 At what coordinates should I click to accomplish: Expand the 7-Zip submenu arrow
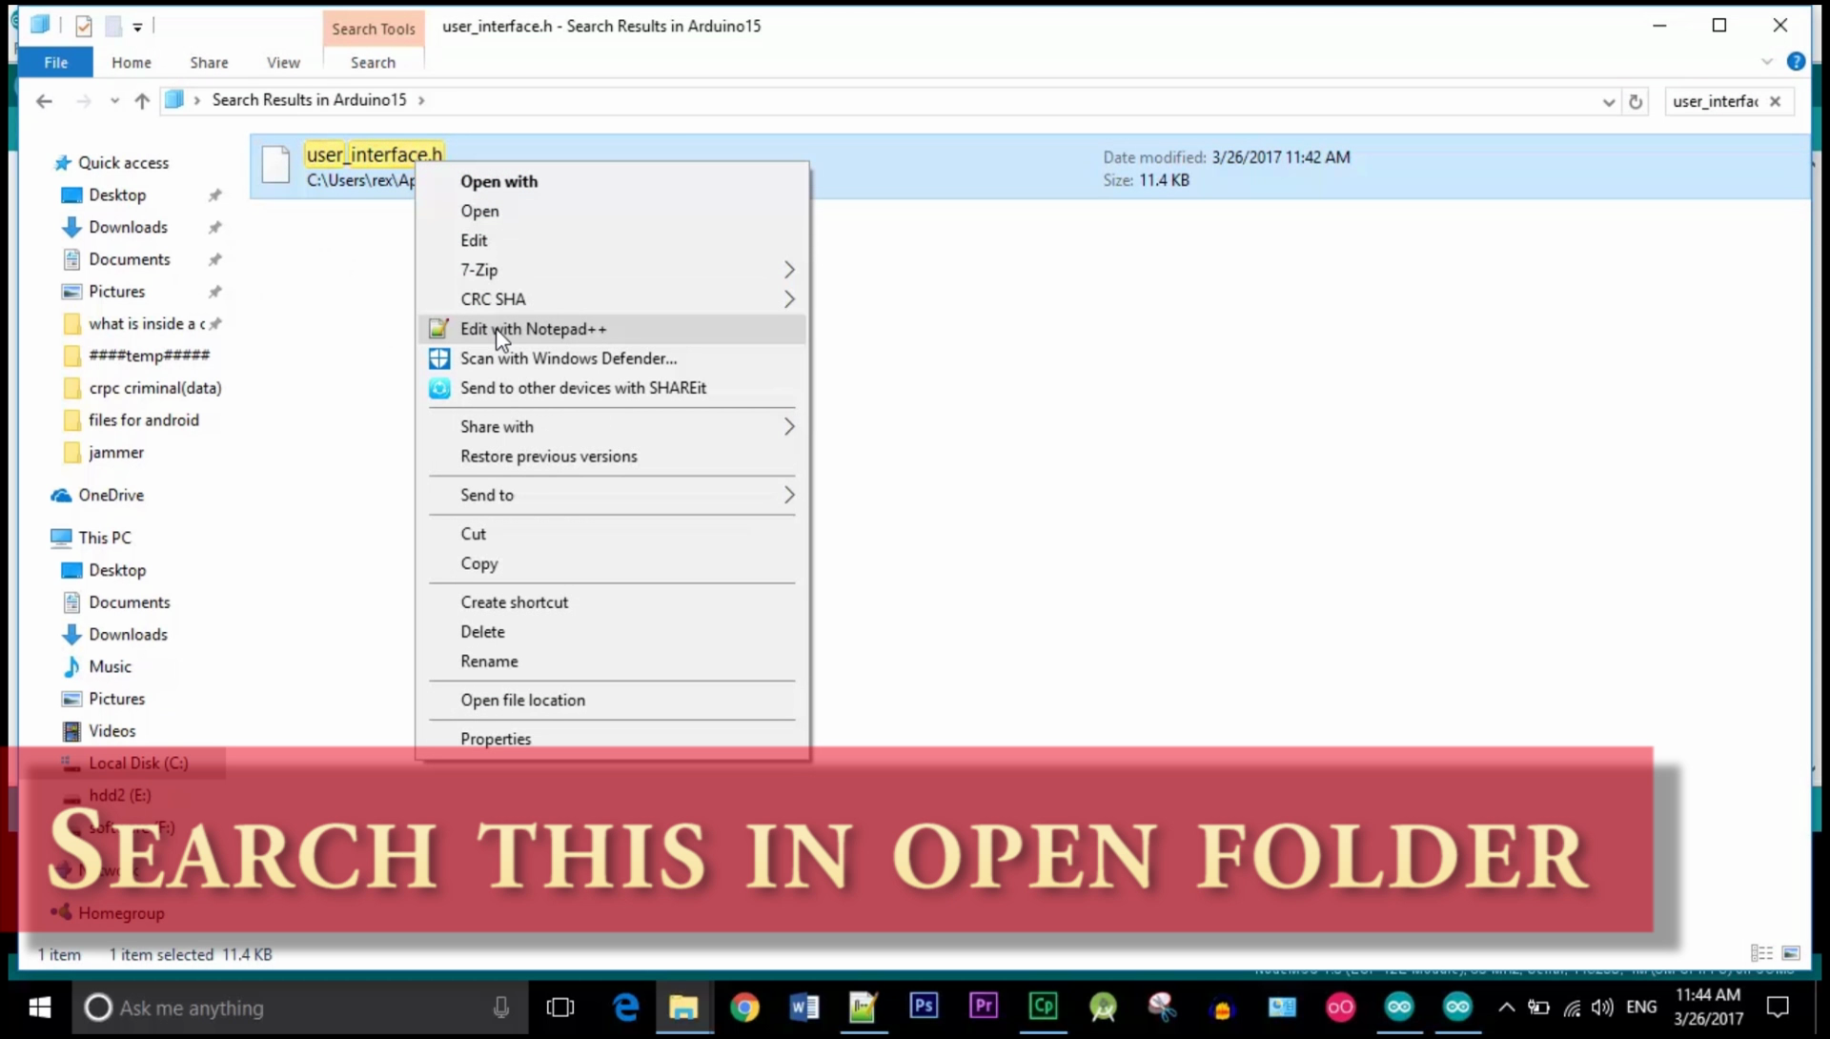pos(788,270)
